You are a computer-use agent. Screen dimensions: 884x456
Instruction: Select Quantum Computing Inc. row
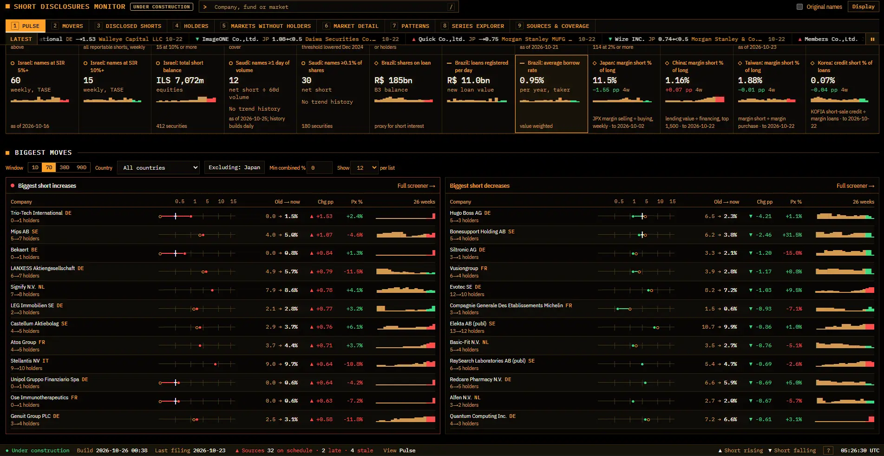coord(662,420)
